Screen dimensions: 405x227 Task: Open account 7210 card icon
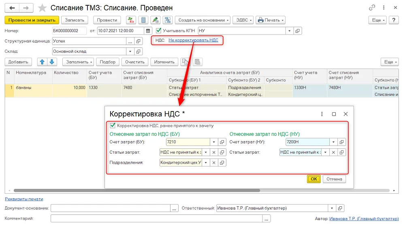coord(222,142)
